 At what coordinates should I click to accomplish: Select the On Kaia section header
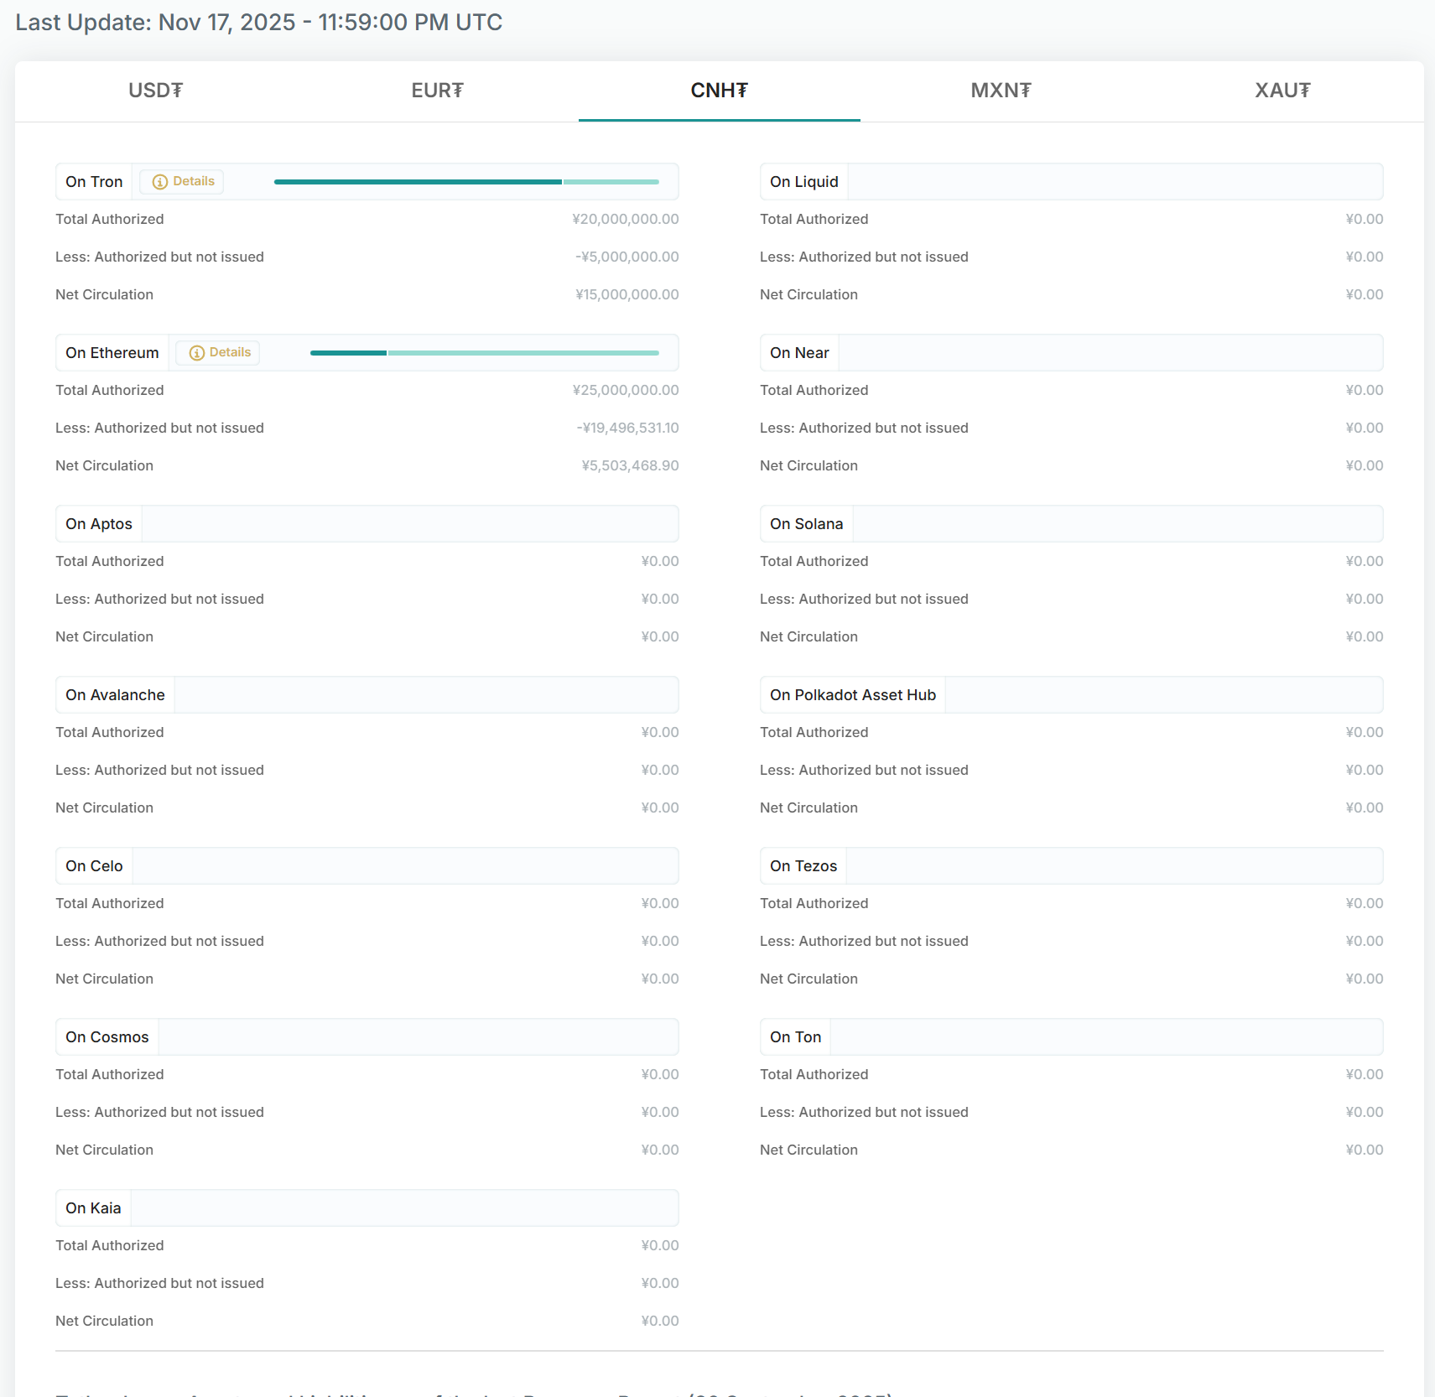(x=93, y=1208)
